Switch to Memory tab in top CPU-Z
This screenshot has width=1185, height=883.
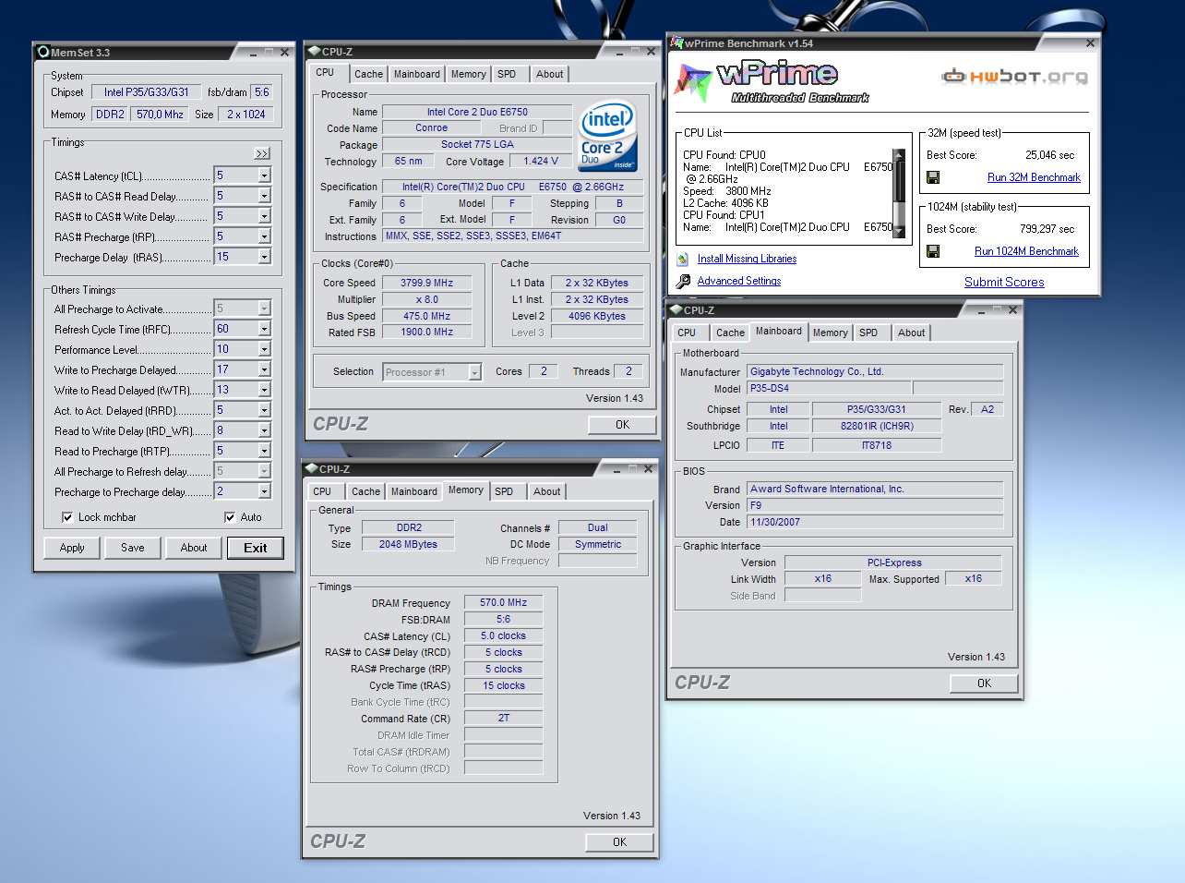pyautogui.click(x=468, y=74)
